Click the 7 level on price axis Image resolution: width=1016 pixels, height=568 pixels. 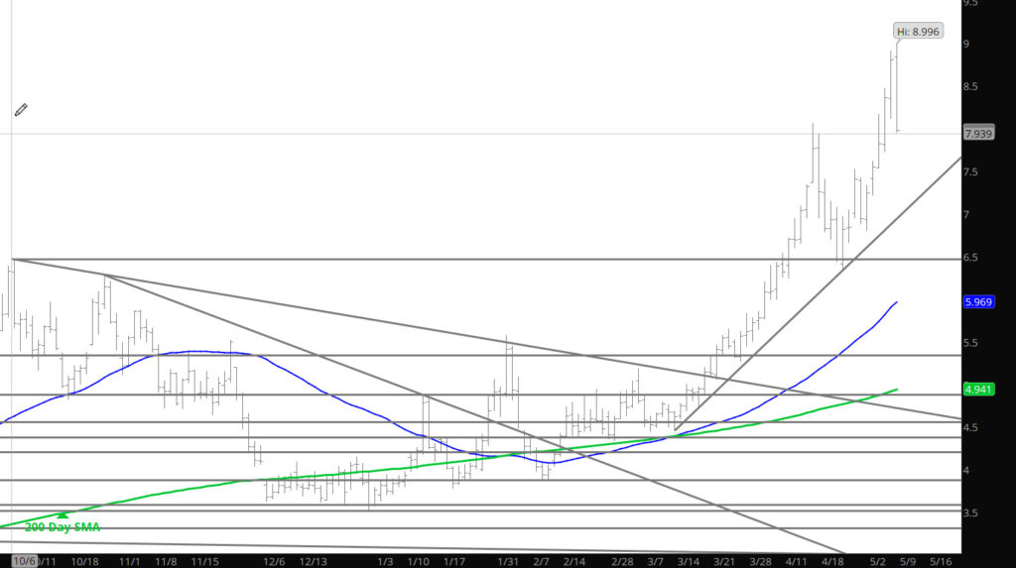pyautogui.click(x=967, y=215)
